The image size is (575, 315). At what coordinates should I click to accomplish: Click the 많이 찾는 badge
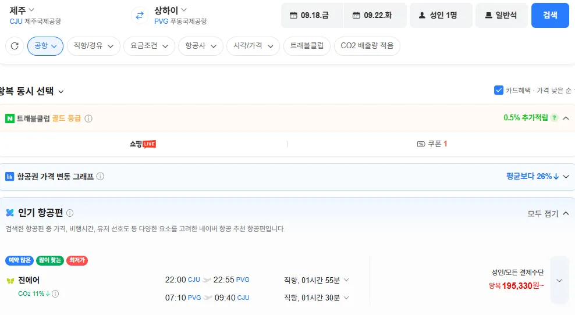(50, 260)
